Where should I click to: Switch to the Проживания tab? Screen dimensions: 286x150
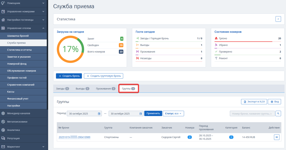[x=105, y=88]
